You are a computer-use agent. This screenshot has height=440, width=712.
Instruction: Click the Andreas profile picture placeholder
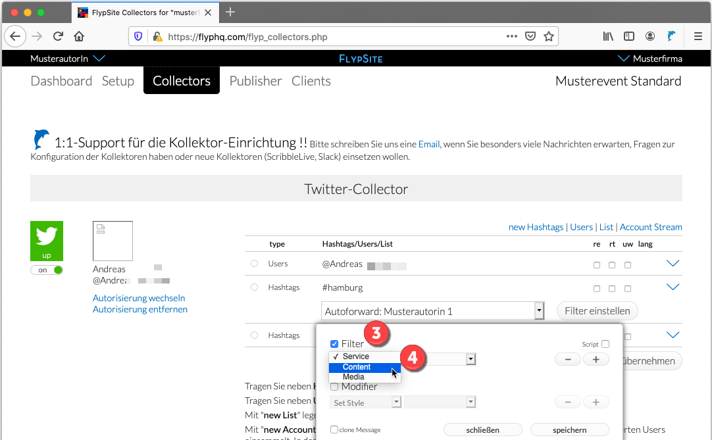[x=113, y=241]
